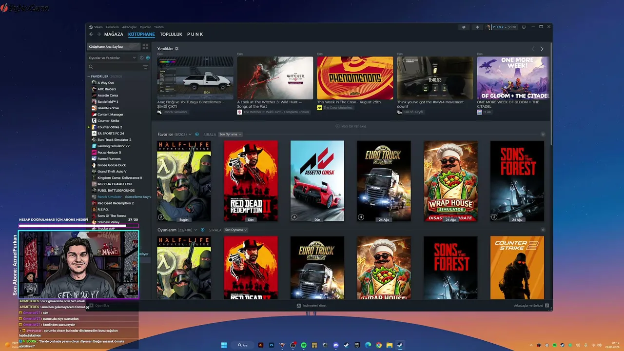Open the P U N K profile tab
This screenshot has height=351, width=624.
click(x=195, y=34)
